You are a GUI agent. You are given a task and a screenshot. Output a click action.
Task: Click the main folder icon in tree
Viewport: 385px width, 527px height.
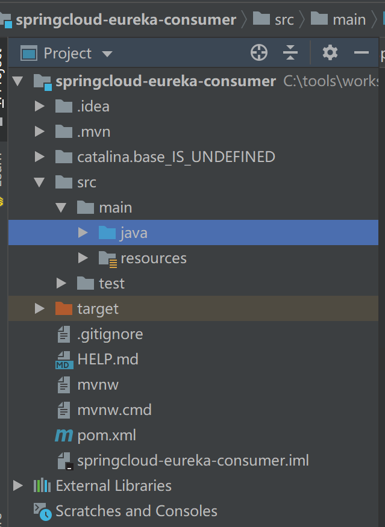(x=86, y=207)
